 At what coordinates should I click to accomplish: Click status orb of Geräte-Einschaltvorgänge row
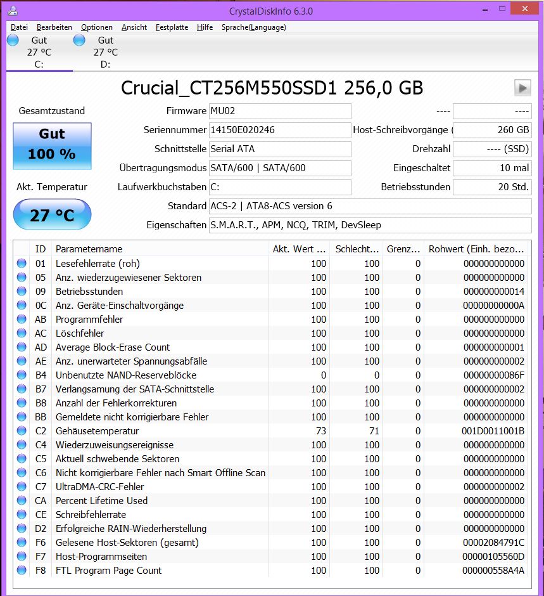click(22, 305)
